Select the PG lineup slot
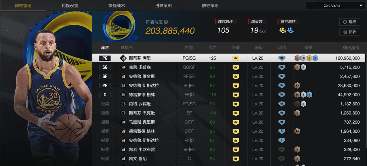This screenshot has height=166, width=367. pos(105,58)
